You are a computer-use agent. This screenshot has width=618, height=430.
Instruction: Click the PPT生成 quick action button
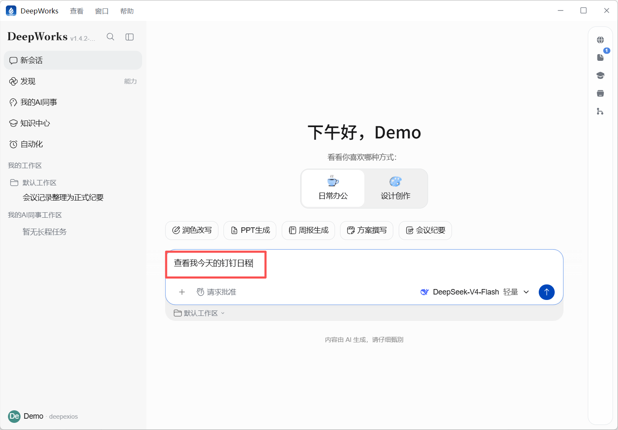point(250,230)
